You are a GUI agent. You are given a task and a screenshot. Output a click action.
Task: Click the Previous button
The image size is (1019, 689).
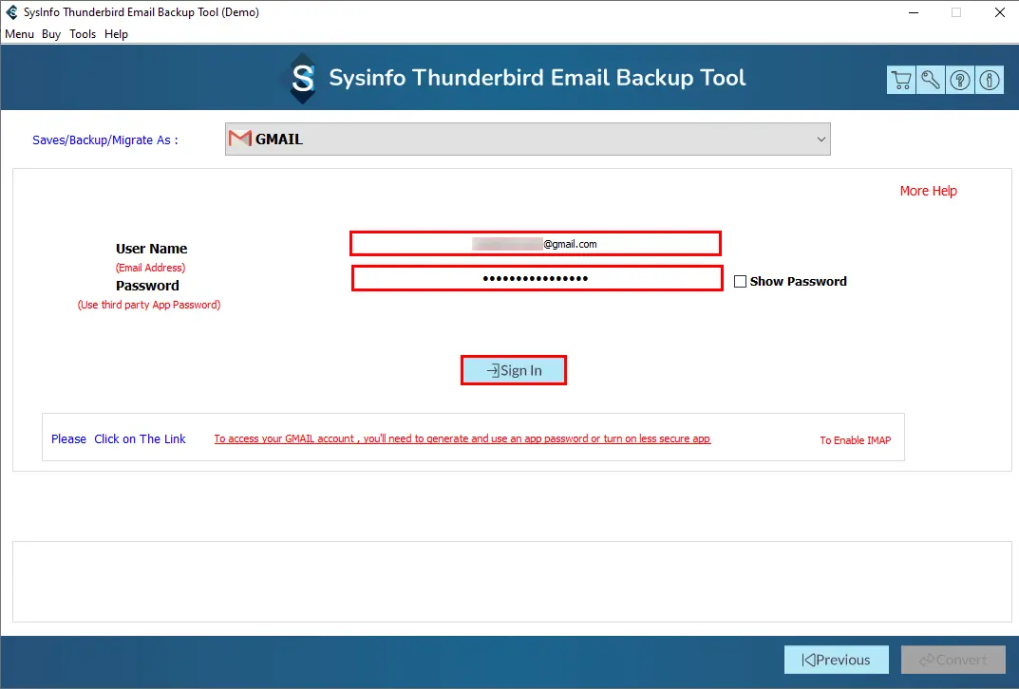coord(836,660)
